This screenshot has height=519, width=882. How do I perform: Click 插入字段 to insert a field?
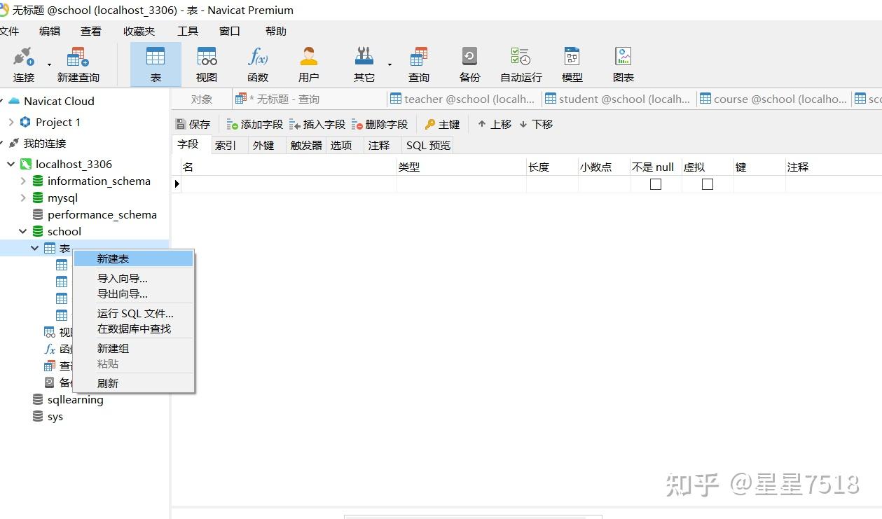point(317,124)
